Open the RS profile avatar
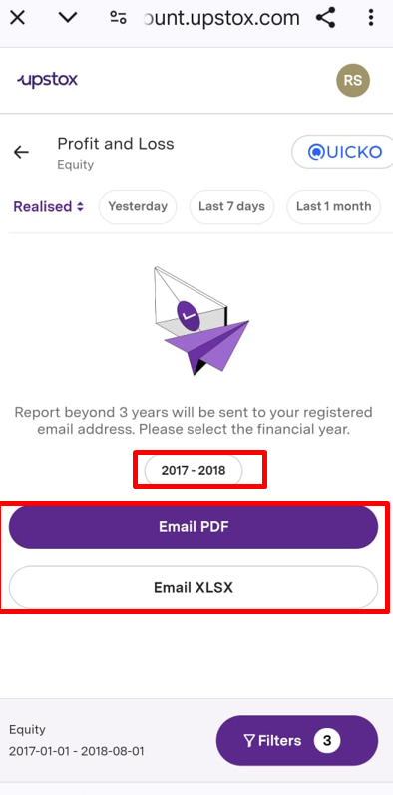The height and width of the screenshot is (795, 393). coord(353,80)
